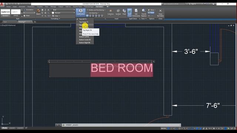Add a new layout with plus icon
The height and width of the screenshot is (133, 237).
click(26, 128)
